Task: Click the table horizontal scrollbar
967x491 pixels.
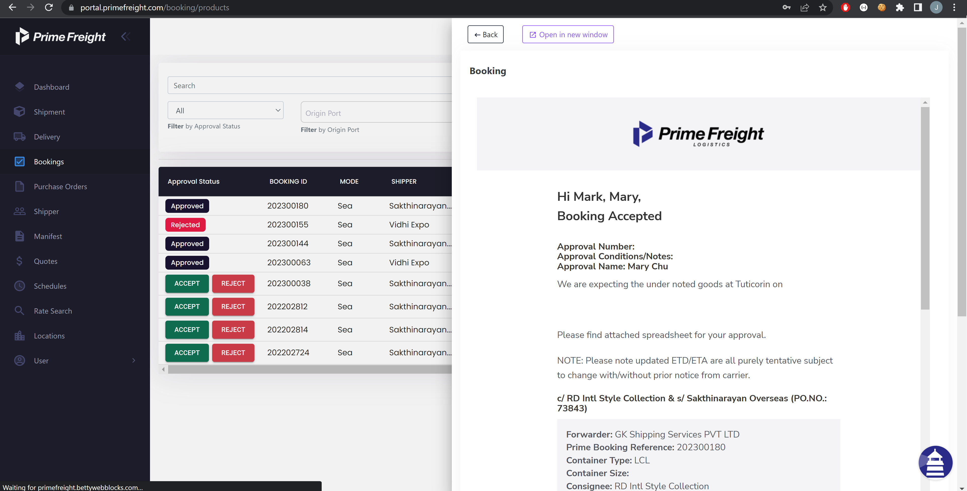Action: click(x=310, y=369)
